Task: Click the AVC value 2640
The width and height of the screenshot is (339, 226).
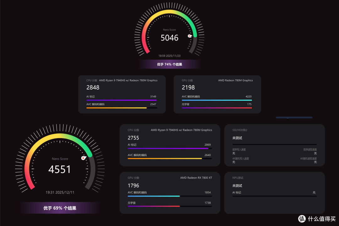Action: tap(207, 155)
